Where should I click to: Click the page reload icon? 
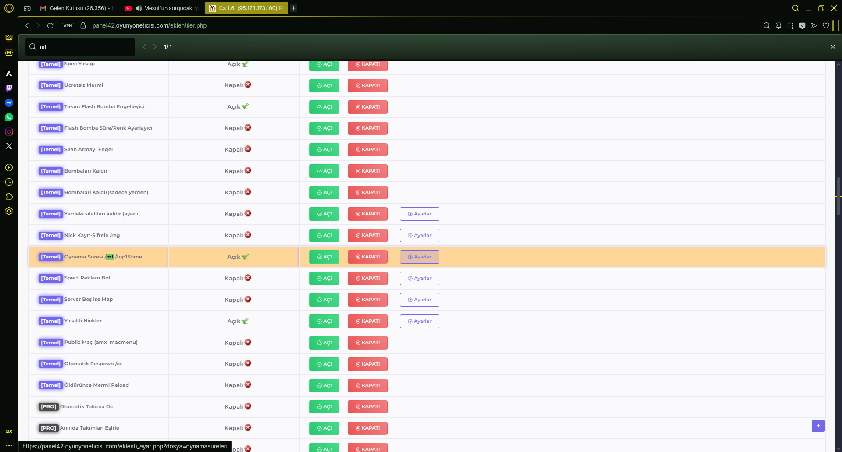(50, 25)
